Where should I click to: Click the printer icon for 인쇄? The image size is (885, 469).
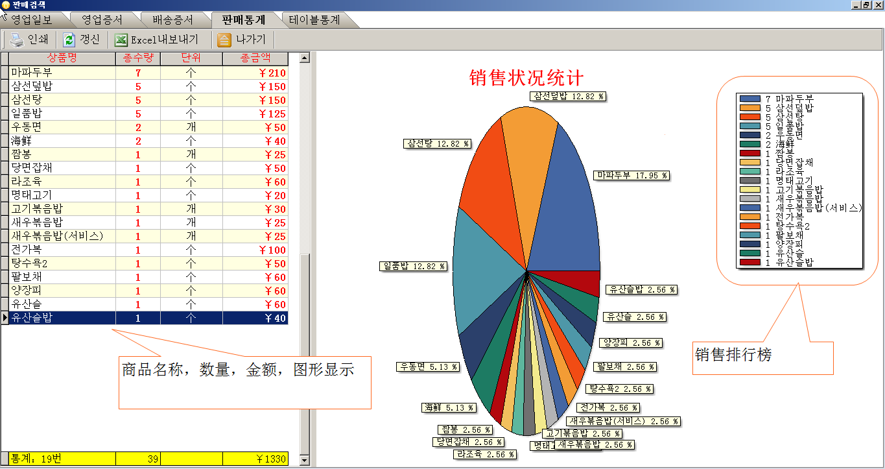coord(17,40)
